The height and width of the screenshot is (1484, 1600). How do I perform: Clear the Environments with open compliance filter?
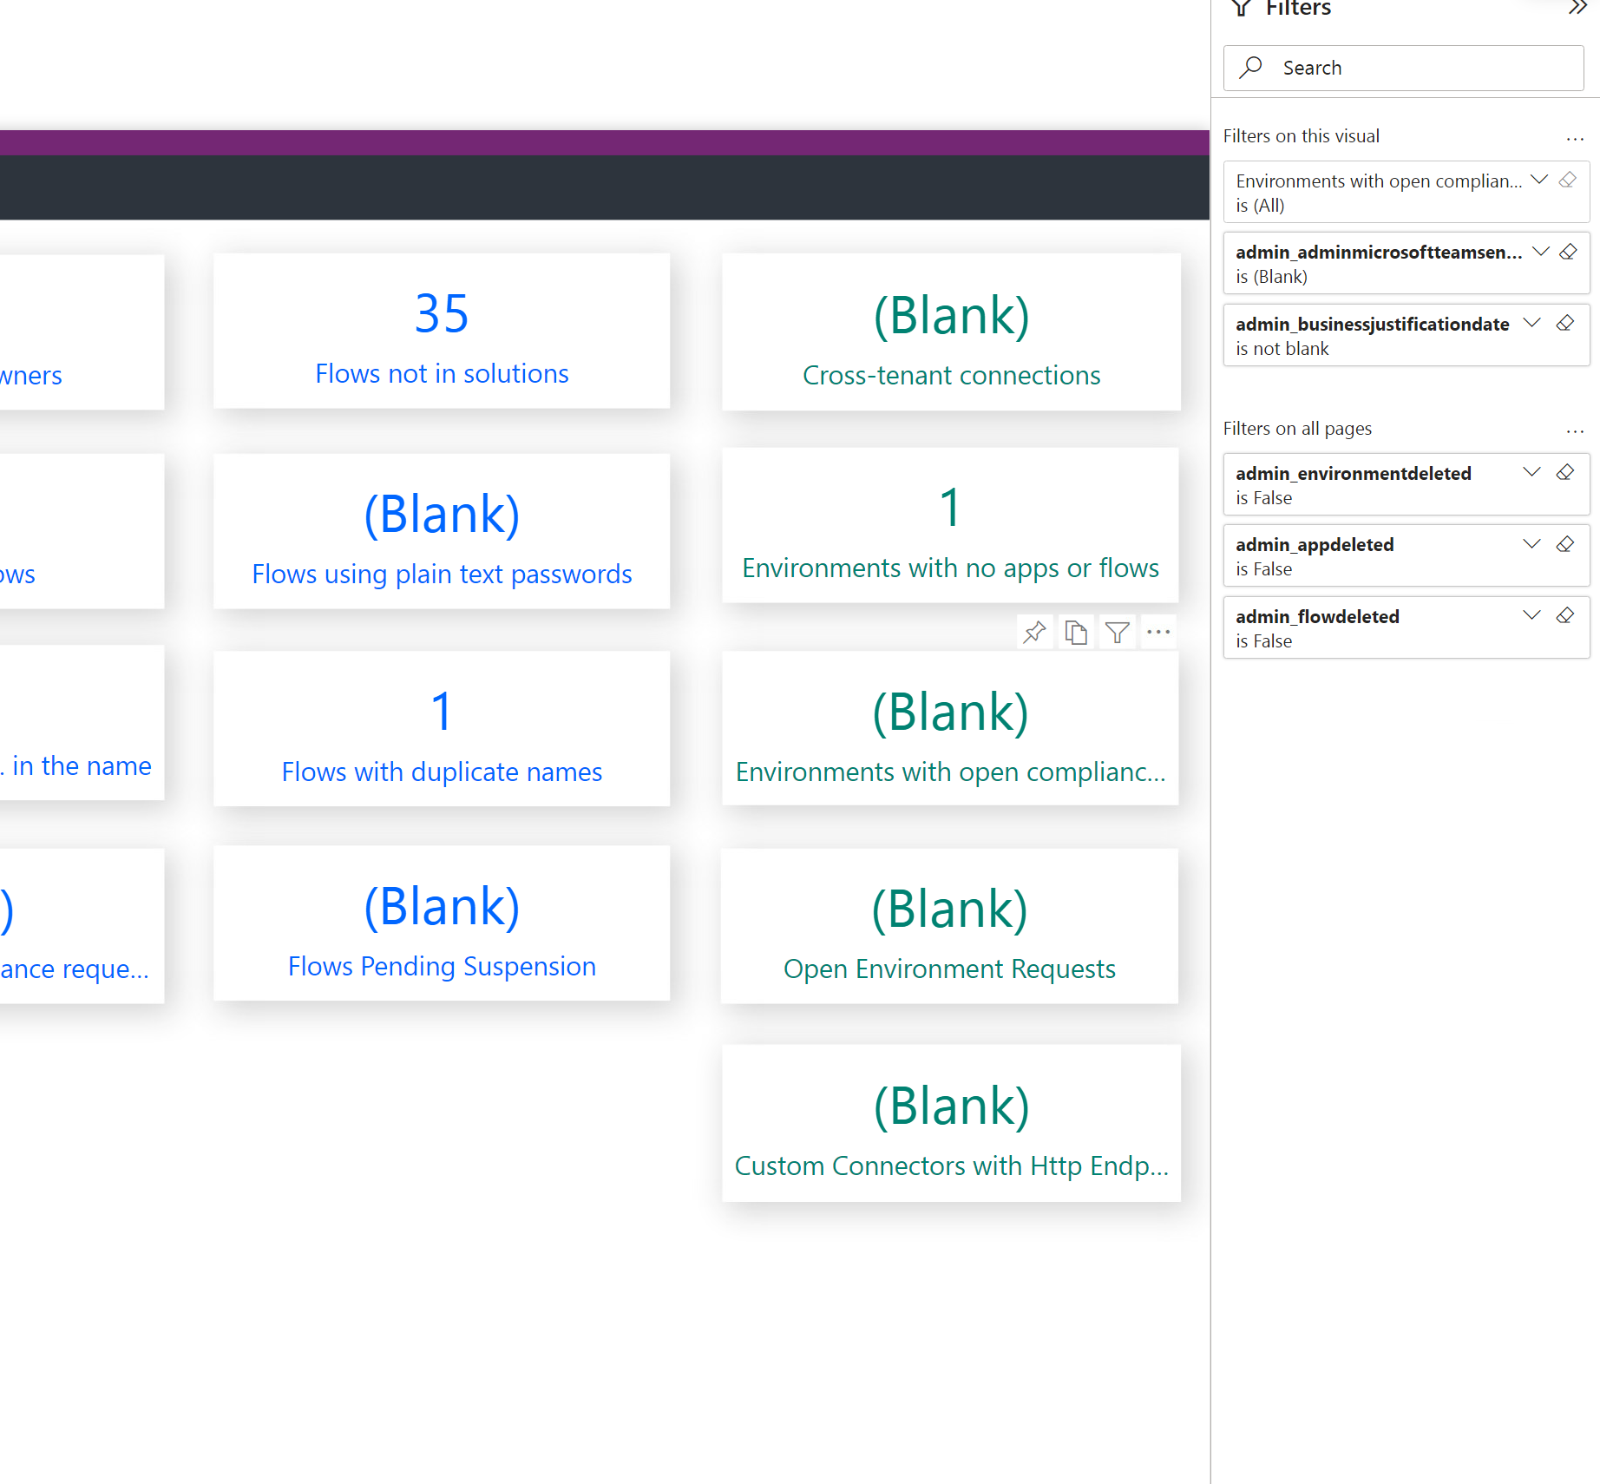coord(1568,180)
